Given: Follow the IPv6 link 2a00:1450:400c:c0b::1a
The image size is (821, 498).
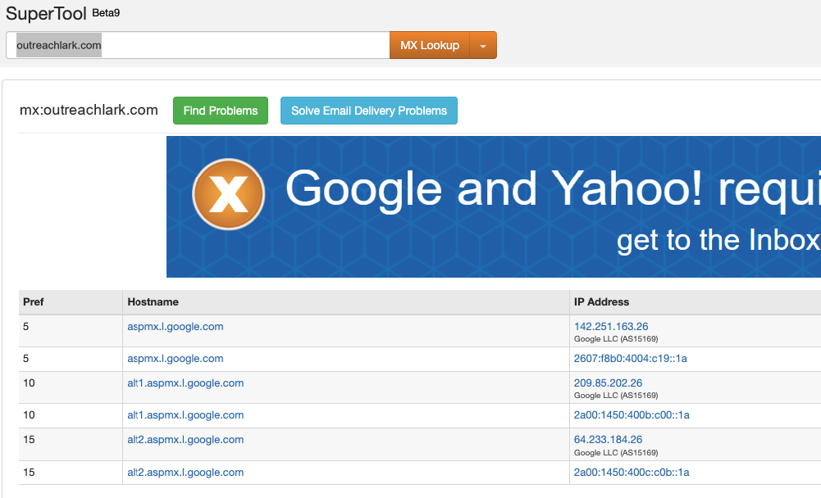Looking at the screenshot, I should point(632,472).
